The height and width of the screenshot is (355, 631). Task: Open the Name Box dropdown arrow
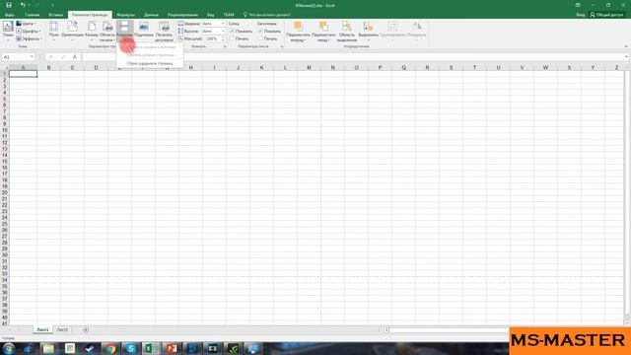32,57
